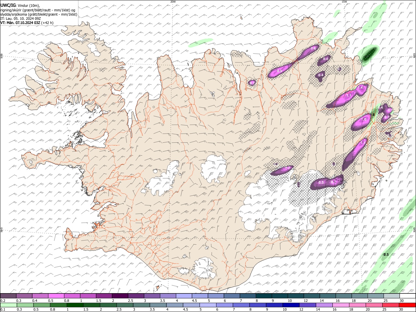Pick the dark blue 10 swatch, bottom scale
This screenshot has width=416, height=312.
(291, 305)
